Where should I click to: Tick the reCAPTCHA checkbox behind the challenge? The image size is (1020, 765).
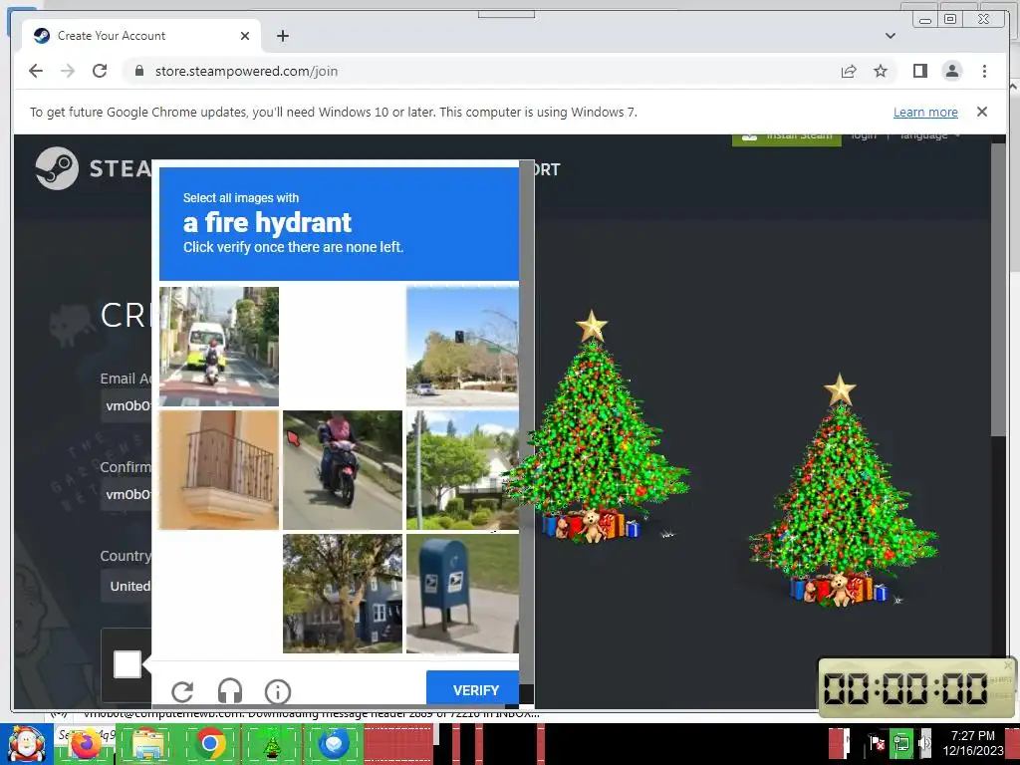point(127,664)
